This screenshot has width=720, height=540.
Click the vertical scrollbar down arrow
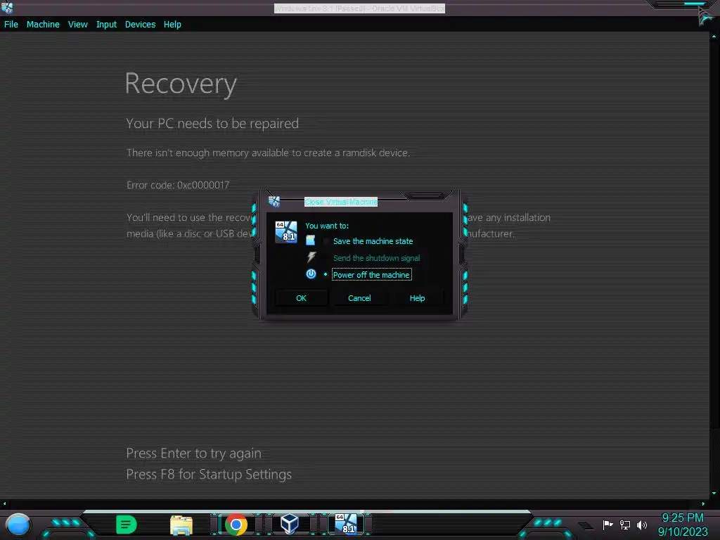[x=714, y=493]
